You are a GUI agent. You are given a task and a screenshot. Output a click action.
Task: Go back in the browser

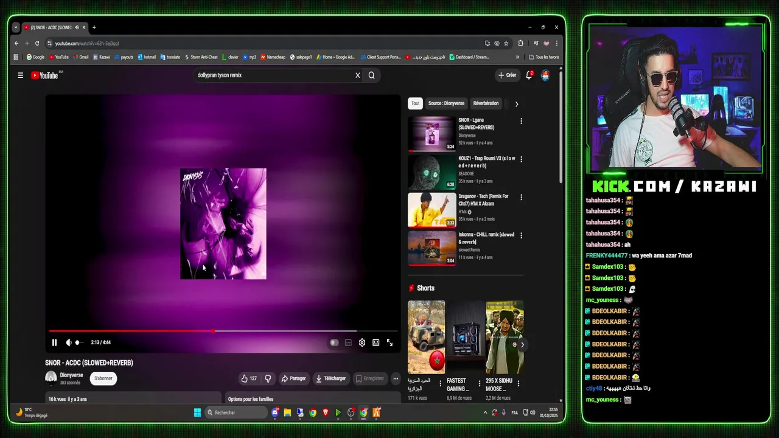pyautogui.click(x=16, y=43)
